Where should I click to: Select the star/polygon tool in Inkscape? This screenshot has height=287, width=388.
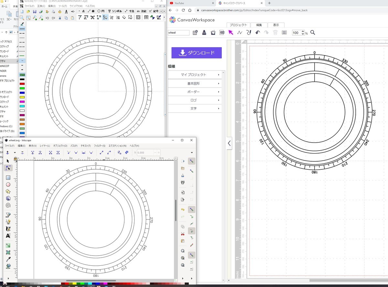click(x=8, y=191)
